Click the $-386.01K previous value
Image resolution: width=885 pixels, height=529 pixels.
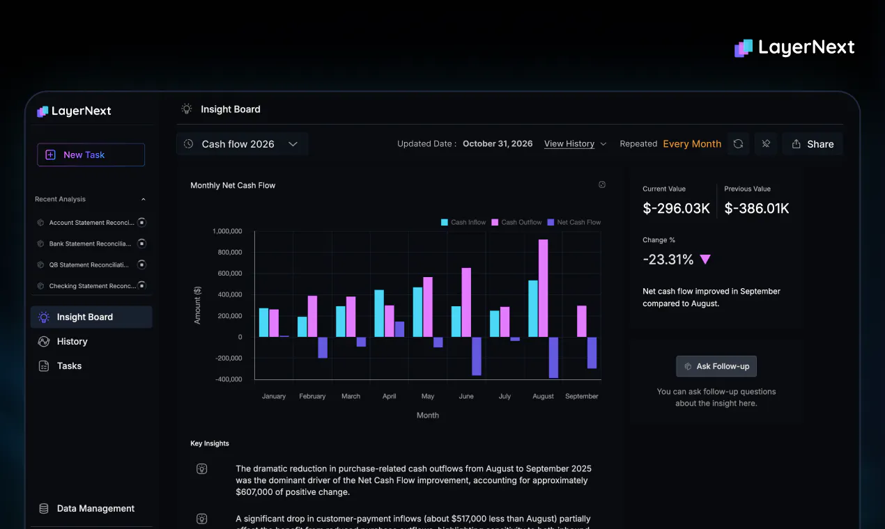(x=757, y=208)
